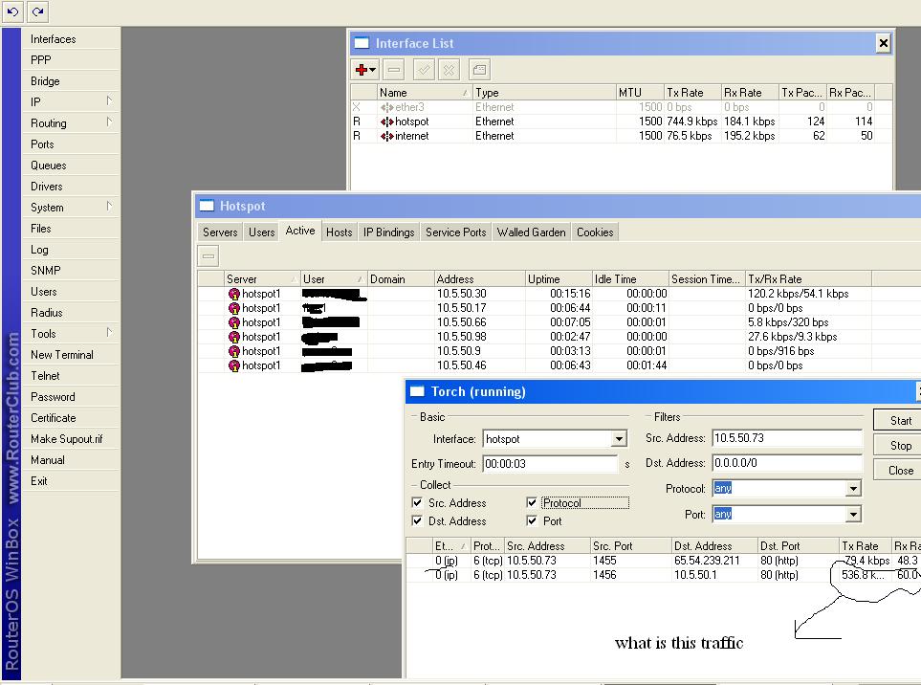Select the Active tab in Hotspot
The width and height of the screenshot is (921, 685).
pyautogui.click(x=300, y=231)
